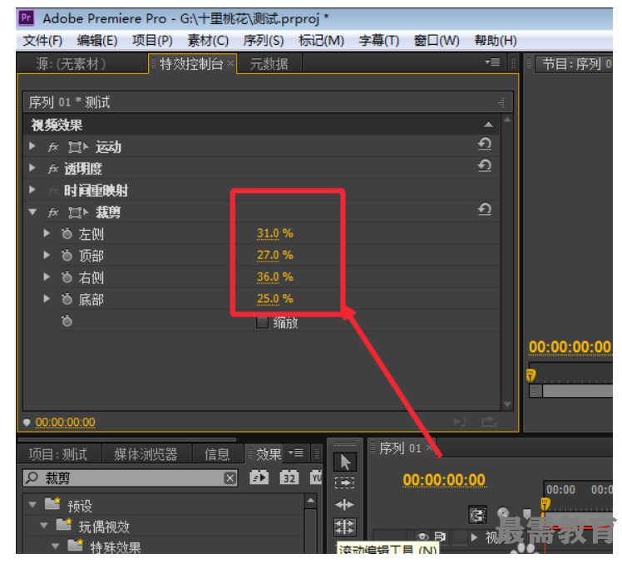Click the 右侧 value 36.0 %

coord(274,277)
